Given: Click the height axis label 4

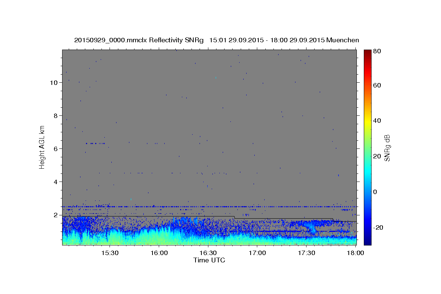Looking at the screenshot, I should (56, 182).
